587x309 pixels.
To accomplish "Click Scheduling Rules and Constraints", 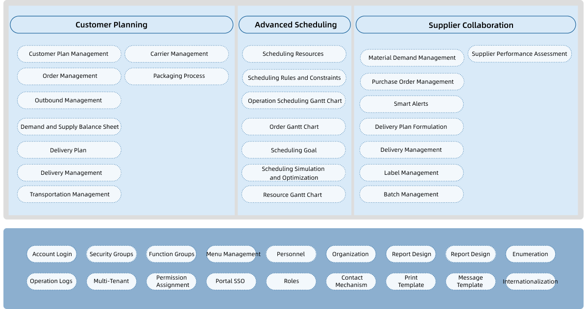I will (x=293, y=78).
